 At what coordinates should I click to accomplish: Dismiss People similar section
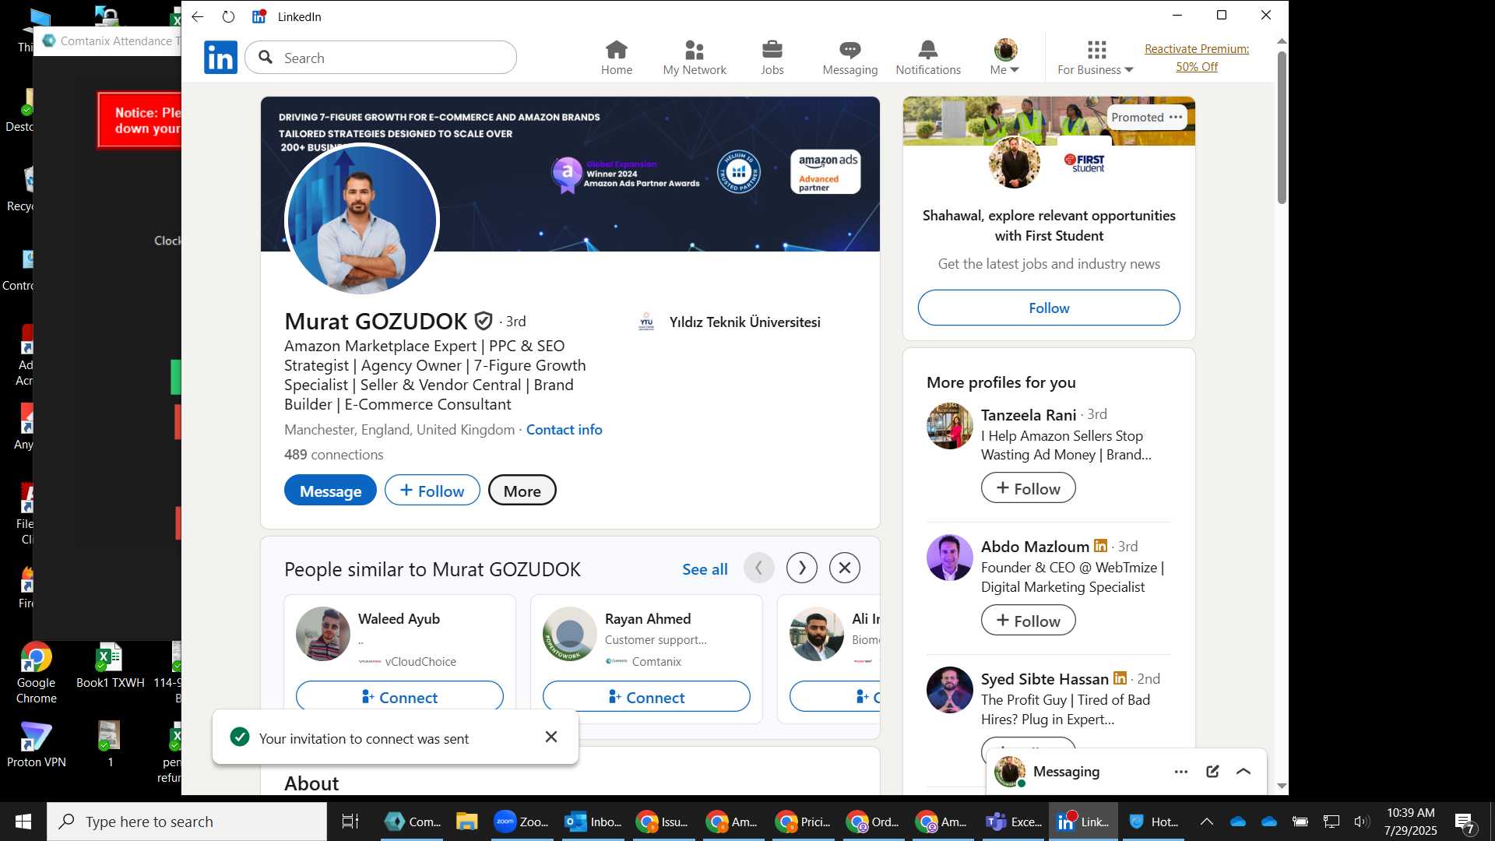tap(845, 568)
